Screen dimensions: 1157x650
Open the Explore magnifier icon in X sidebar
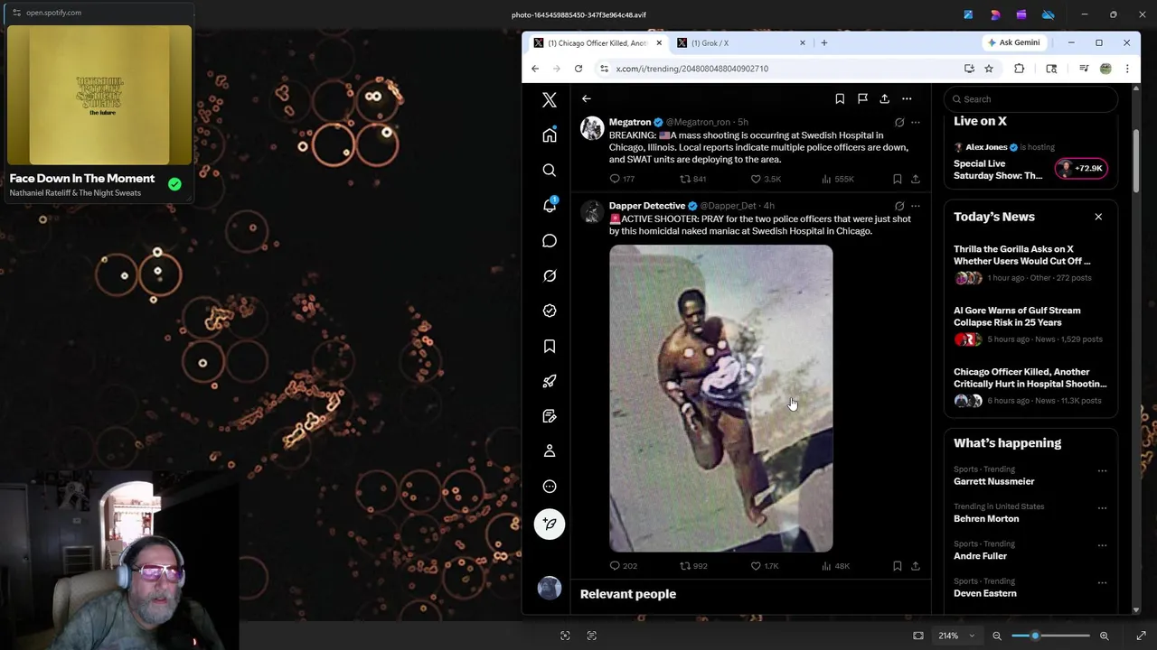pyautogui.click(x=550, y=170)
